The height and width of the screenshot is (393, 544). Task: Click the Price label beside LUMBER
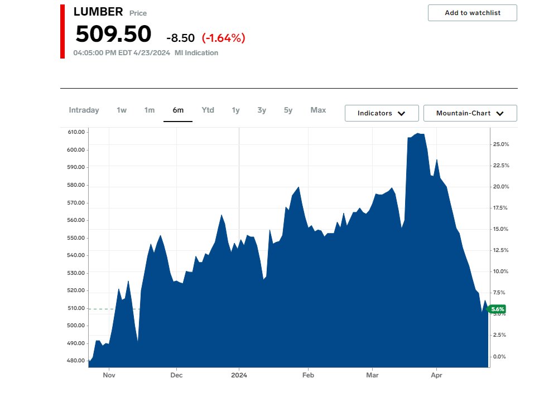(138, 13)
